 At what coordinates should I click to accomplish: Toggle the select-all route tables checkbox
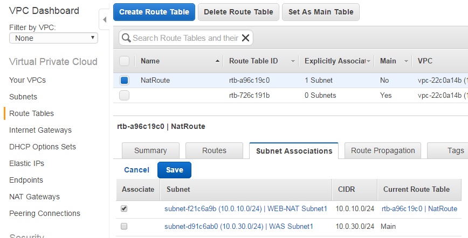(x=124, y=61)
